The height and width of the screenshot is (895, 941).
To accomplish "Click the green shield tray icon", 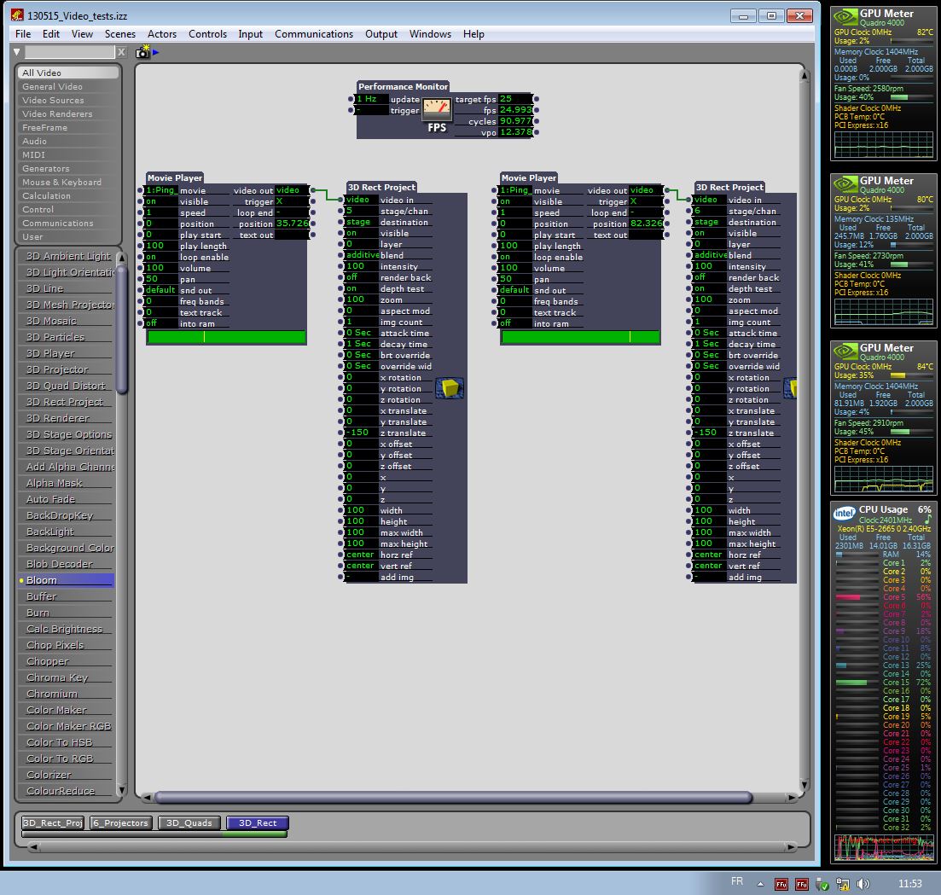I will click(822, 884).
